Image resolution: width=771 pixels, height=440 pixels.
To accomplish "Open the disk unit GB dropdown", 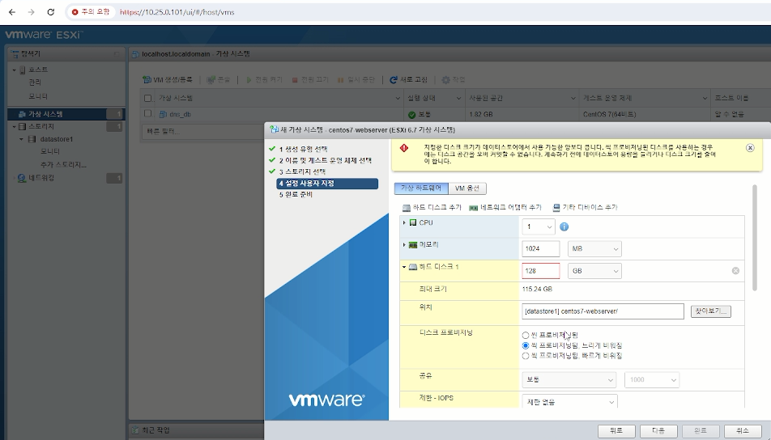I will click(594, 271).
